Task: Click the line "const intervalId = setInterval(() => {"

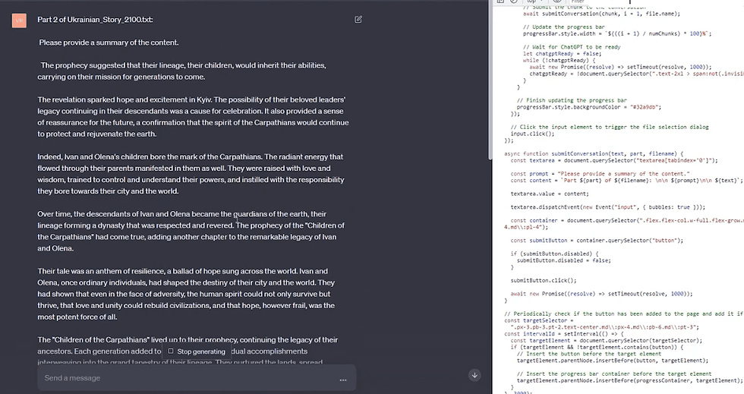Action: (563, 334)
